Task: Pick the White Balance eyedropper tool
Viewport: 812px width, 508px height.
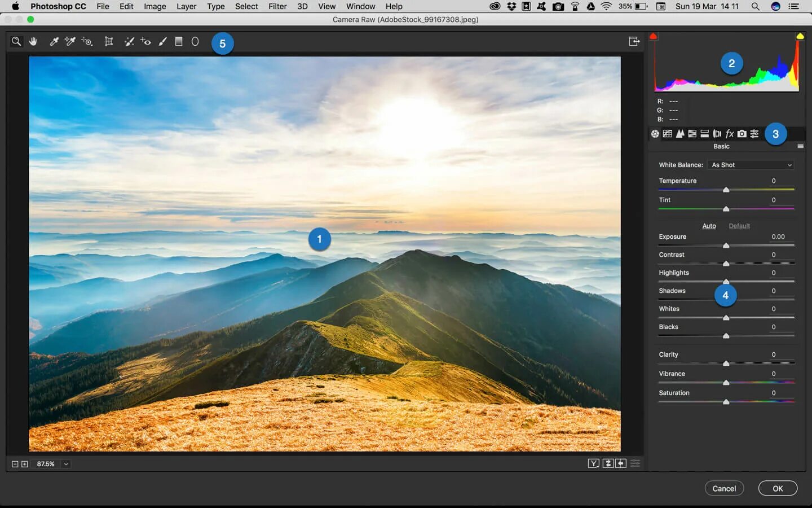Action: coord(54,41)
